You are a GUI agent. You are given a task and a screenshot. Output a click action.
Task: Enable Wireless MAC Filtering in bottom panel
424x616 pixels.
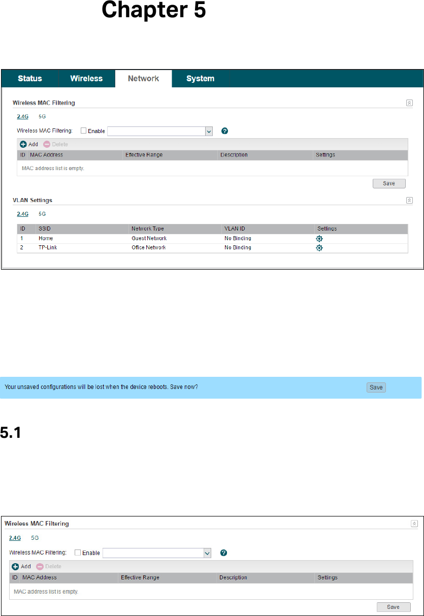tap(78, 553)
